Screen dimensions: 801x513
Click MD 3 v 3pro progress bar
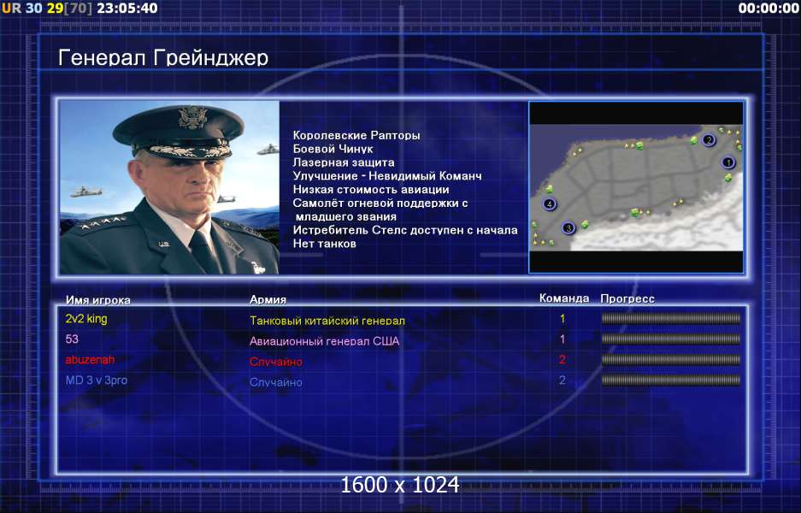click(671, 380)
